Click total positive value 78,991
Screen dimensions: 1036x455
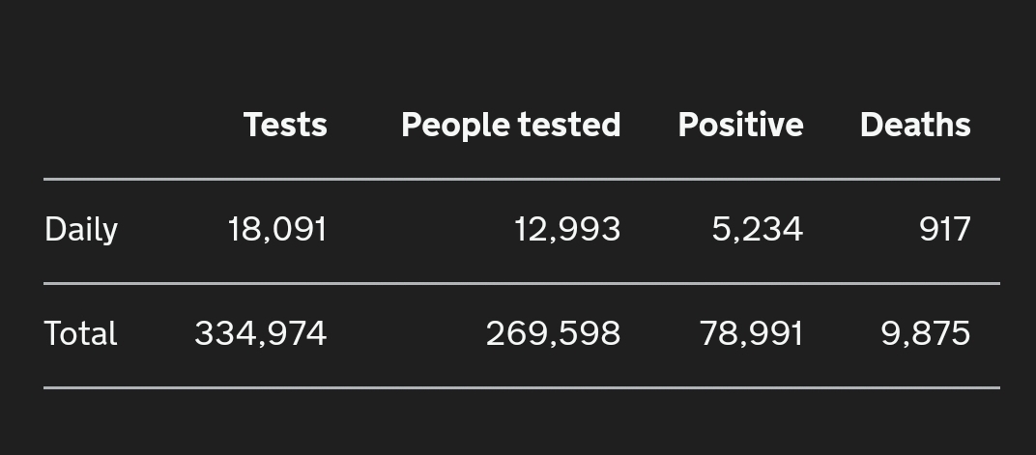coord(752,333)
